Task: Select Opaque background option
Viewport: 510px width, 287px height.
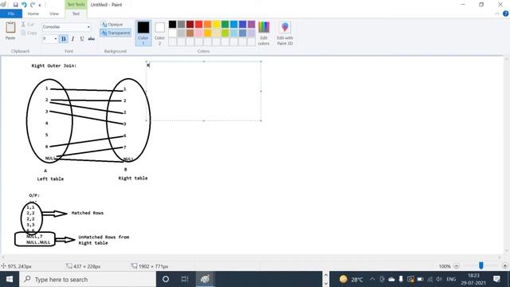Action: tap(112, 25)
